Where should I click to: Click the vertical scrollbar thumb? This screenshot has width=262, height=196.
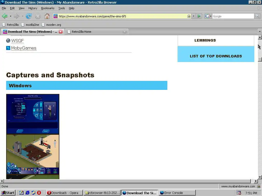tap(260, 59)
